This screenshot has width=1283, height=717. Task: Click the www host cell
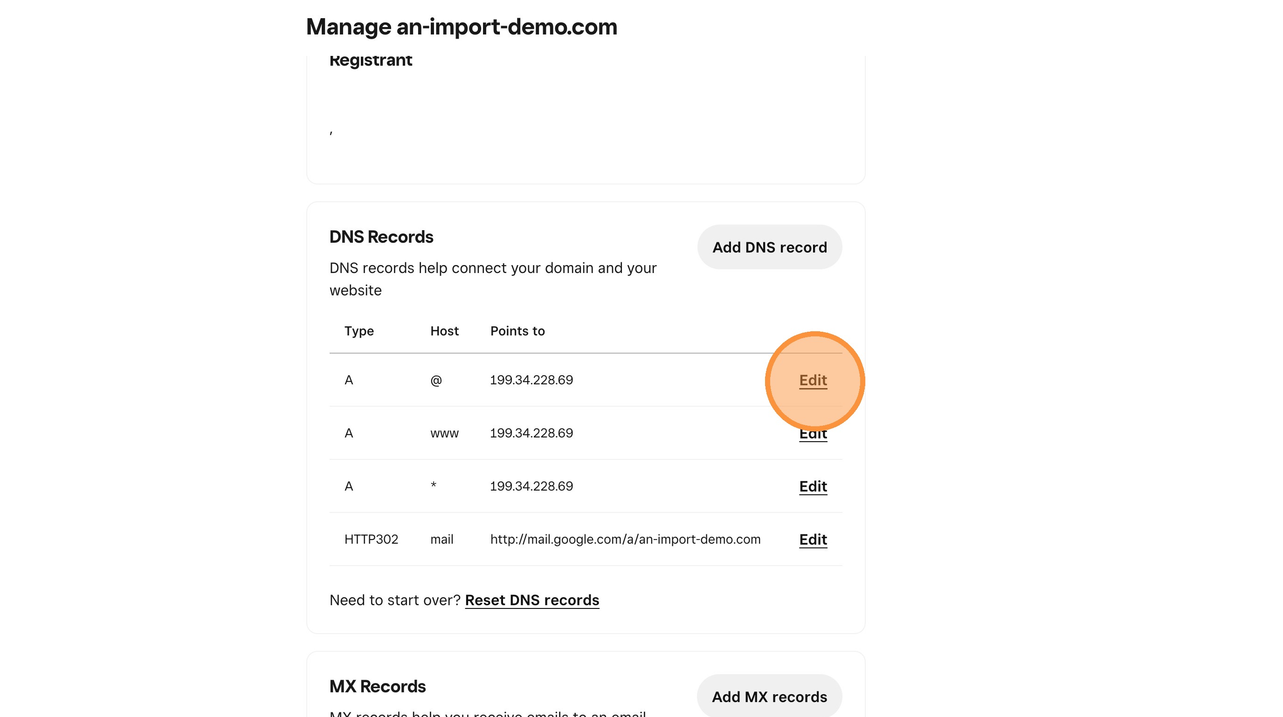pos(444,433)
